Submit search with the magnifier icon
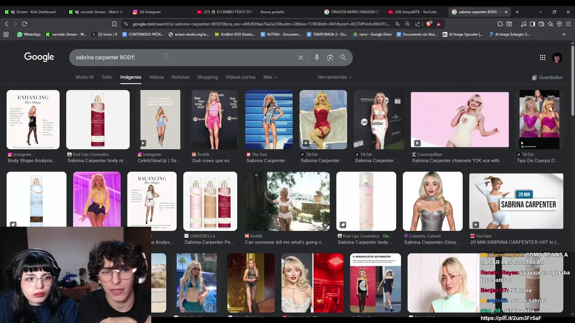 coord(343,57)
